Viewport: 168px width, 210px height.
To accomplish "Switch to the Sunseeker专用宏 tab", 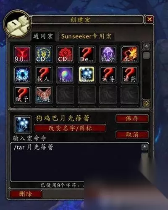I will [x=87, y=36].
